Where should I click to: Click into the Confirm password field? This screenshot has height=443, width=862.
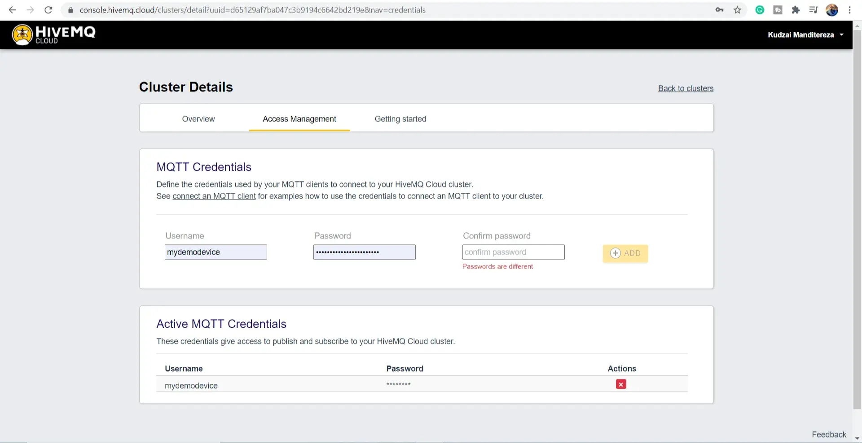tap(514, 252)
